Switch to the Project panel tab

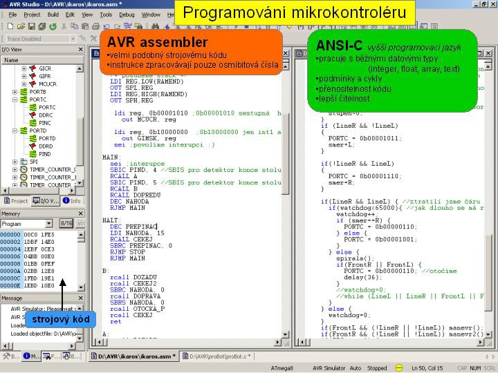pyautogui.click(x=15, y=201)
